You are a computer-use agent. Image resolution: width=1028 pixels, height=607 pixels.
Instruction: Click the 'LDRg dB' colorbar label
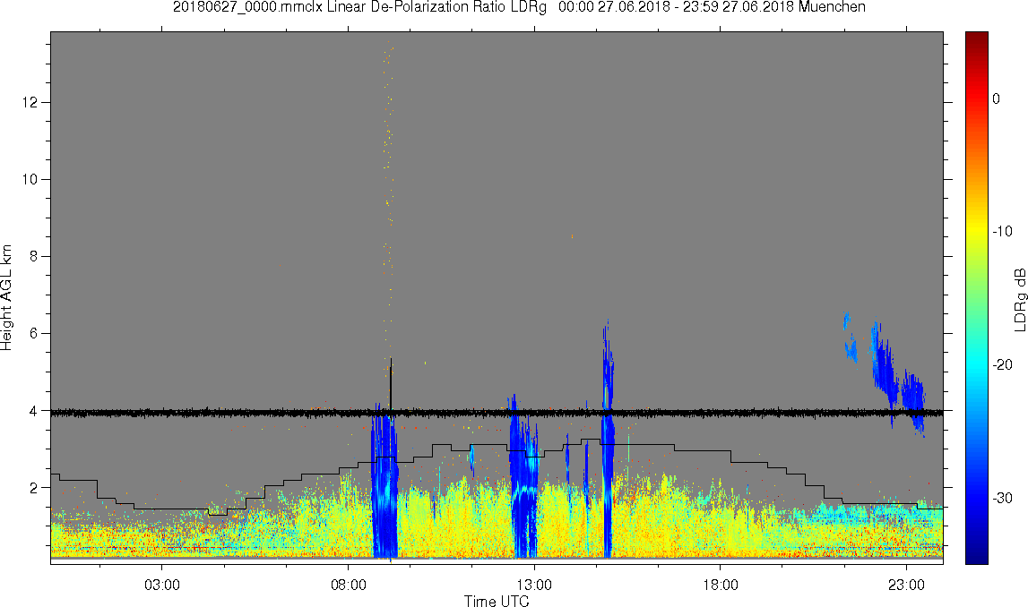click(1019, 299)
